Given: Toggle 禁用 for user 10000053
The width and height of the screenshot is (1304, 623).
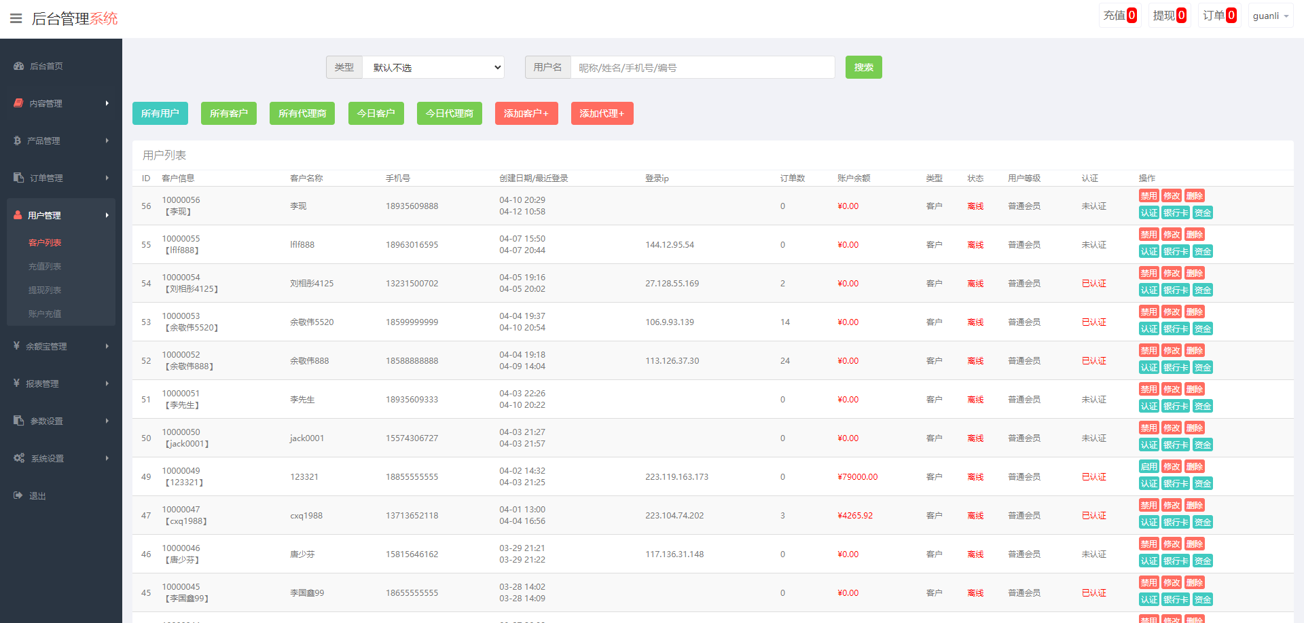Looking at the screenshot, I should click(x=1148, y=312).
